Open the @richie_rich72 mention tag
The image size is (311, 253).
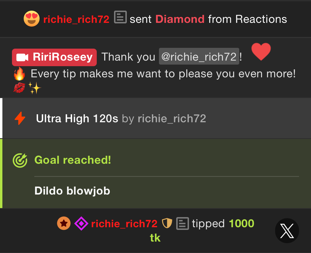coord(199,56)
